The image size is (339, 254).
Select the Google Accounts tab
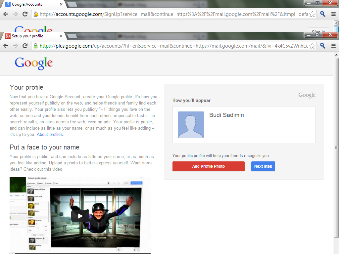click(33, 4)
